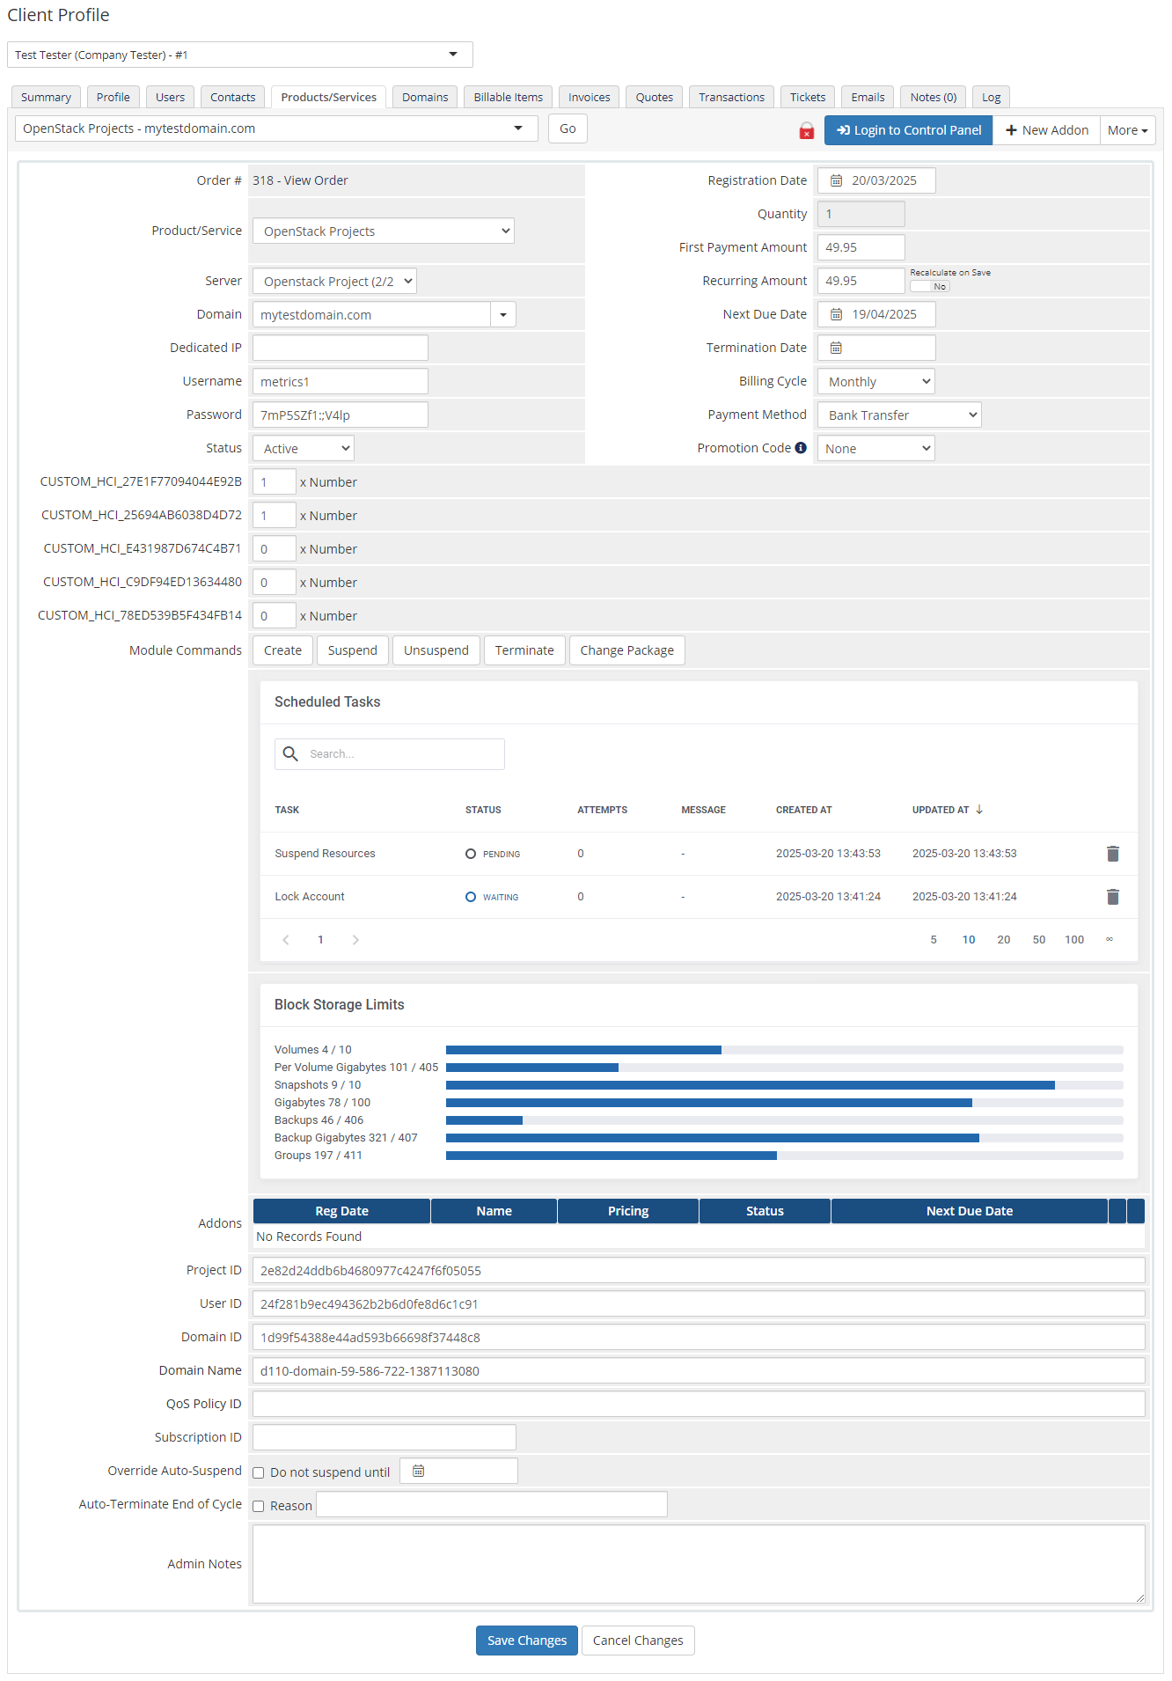Check the Auto-Terminate Reason checkbox
The height and width of the screenshot is (1681, 1172).
point(259,1506)
